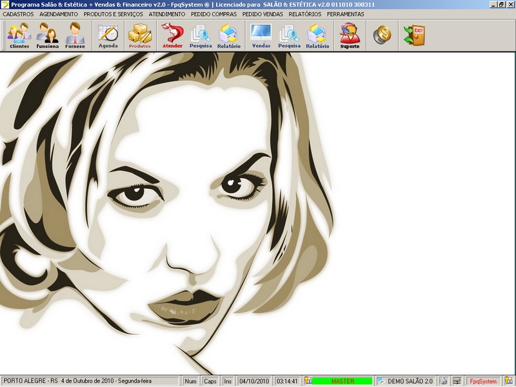
Task: Click the printer icon in the status bar
Action: 443,381
